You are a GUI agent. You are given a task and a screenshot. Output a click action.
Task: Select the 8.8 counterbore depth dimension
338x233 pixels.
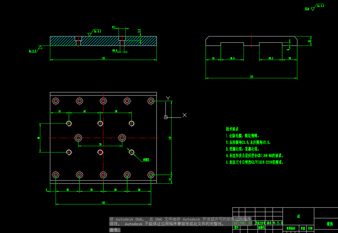click(x=139, y=31)
